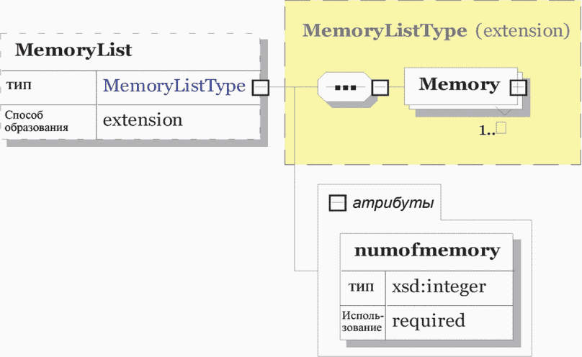
Task: Collapse the атрибуты section
Action: [x=337, y=204]
